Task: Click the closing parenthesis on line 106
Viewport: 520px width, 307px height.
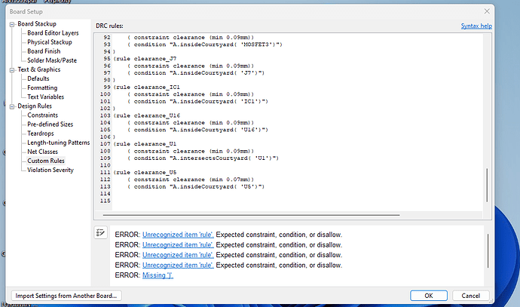Action: (114, 137)
